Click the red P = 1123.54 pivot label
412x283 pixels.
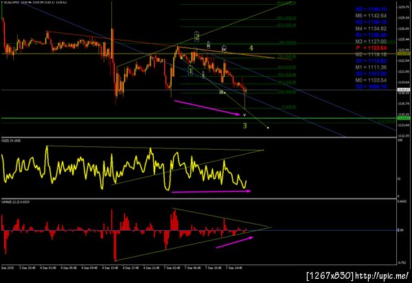(x=371, y=48)
